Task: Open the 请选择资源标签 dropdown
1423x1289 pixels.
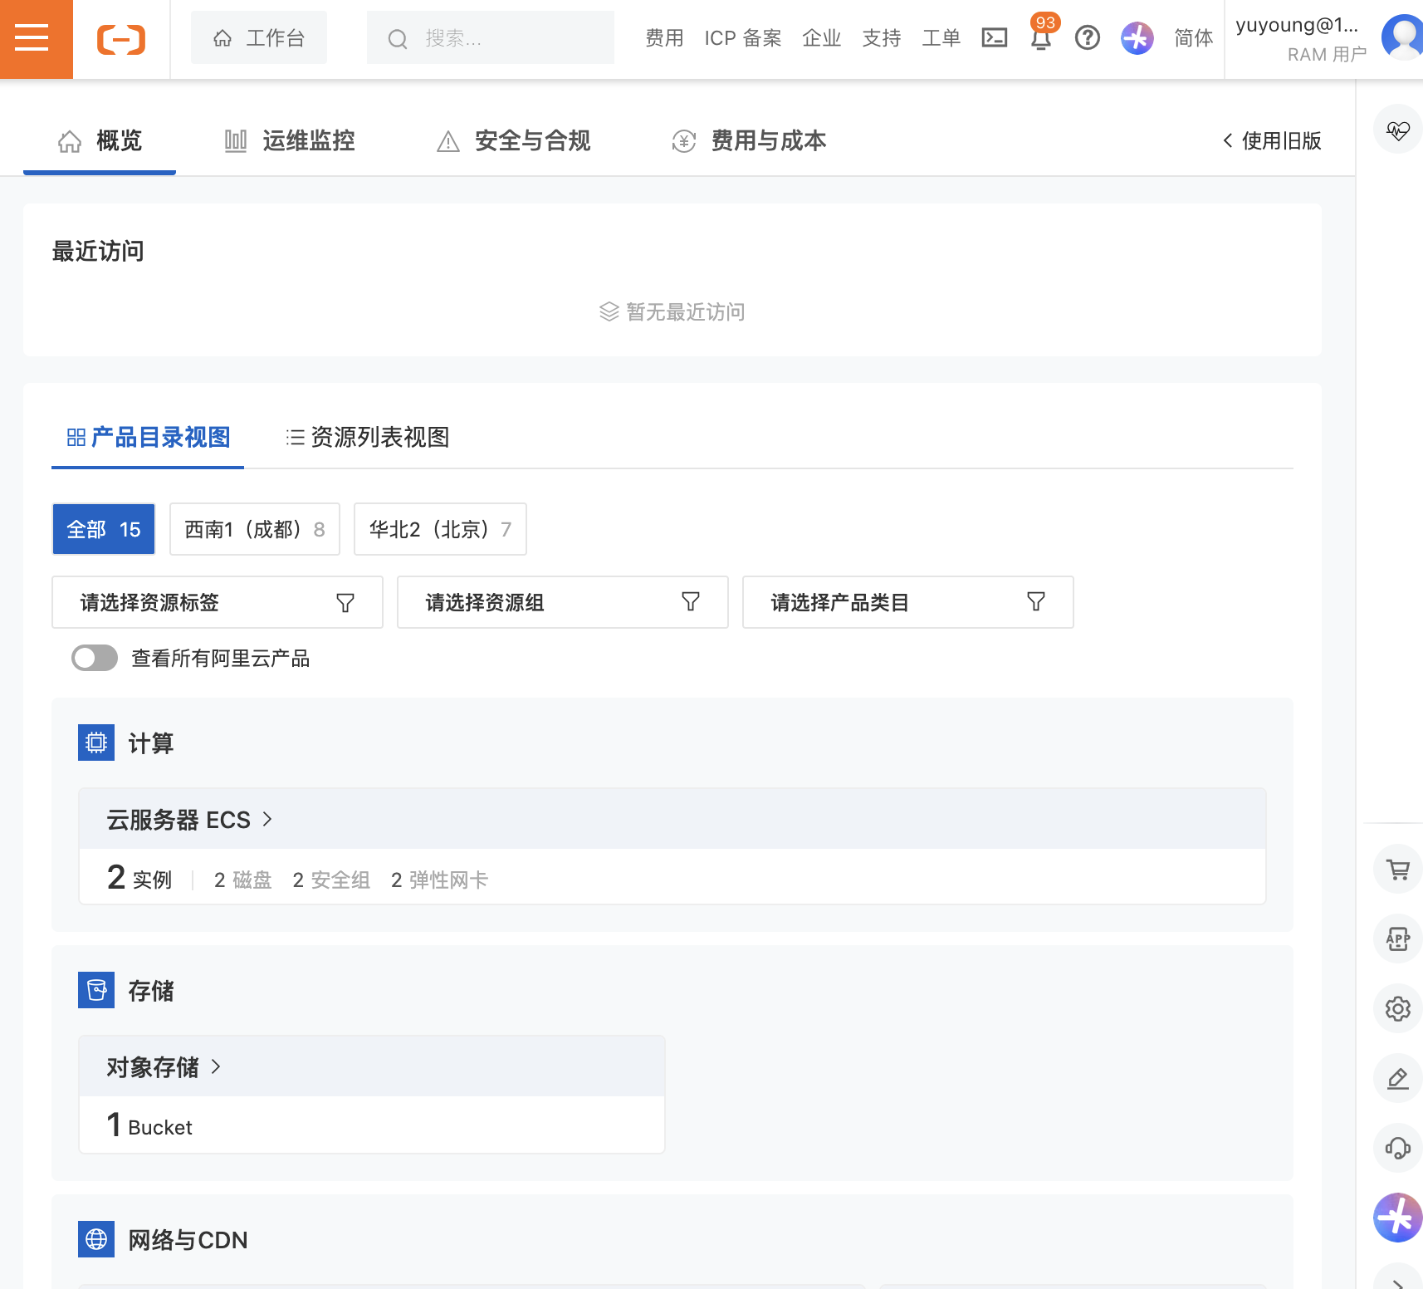Action: click(x=217, y=602)
